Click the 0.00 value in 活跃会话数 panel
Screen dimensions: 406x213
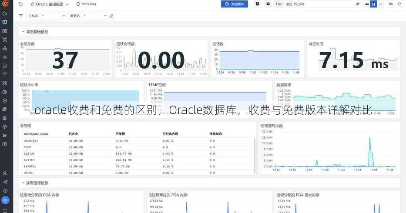coord(161,60)
